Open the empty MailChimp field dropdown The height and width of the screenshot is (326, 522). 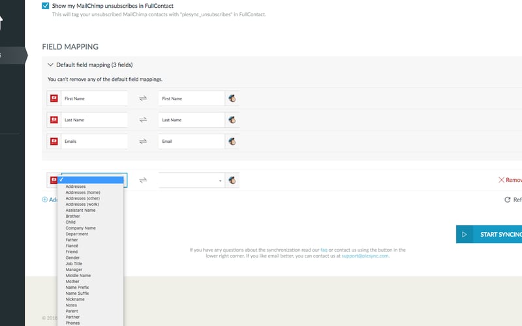tap(191, 181)
